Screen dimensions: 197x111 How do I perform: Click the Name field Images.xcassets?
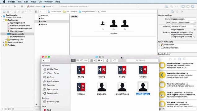click(x=183, y=19)
